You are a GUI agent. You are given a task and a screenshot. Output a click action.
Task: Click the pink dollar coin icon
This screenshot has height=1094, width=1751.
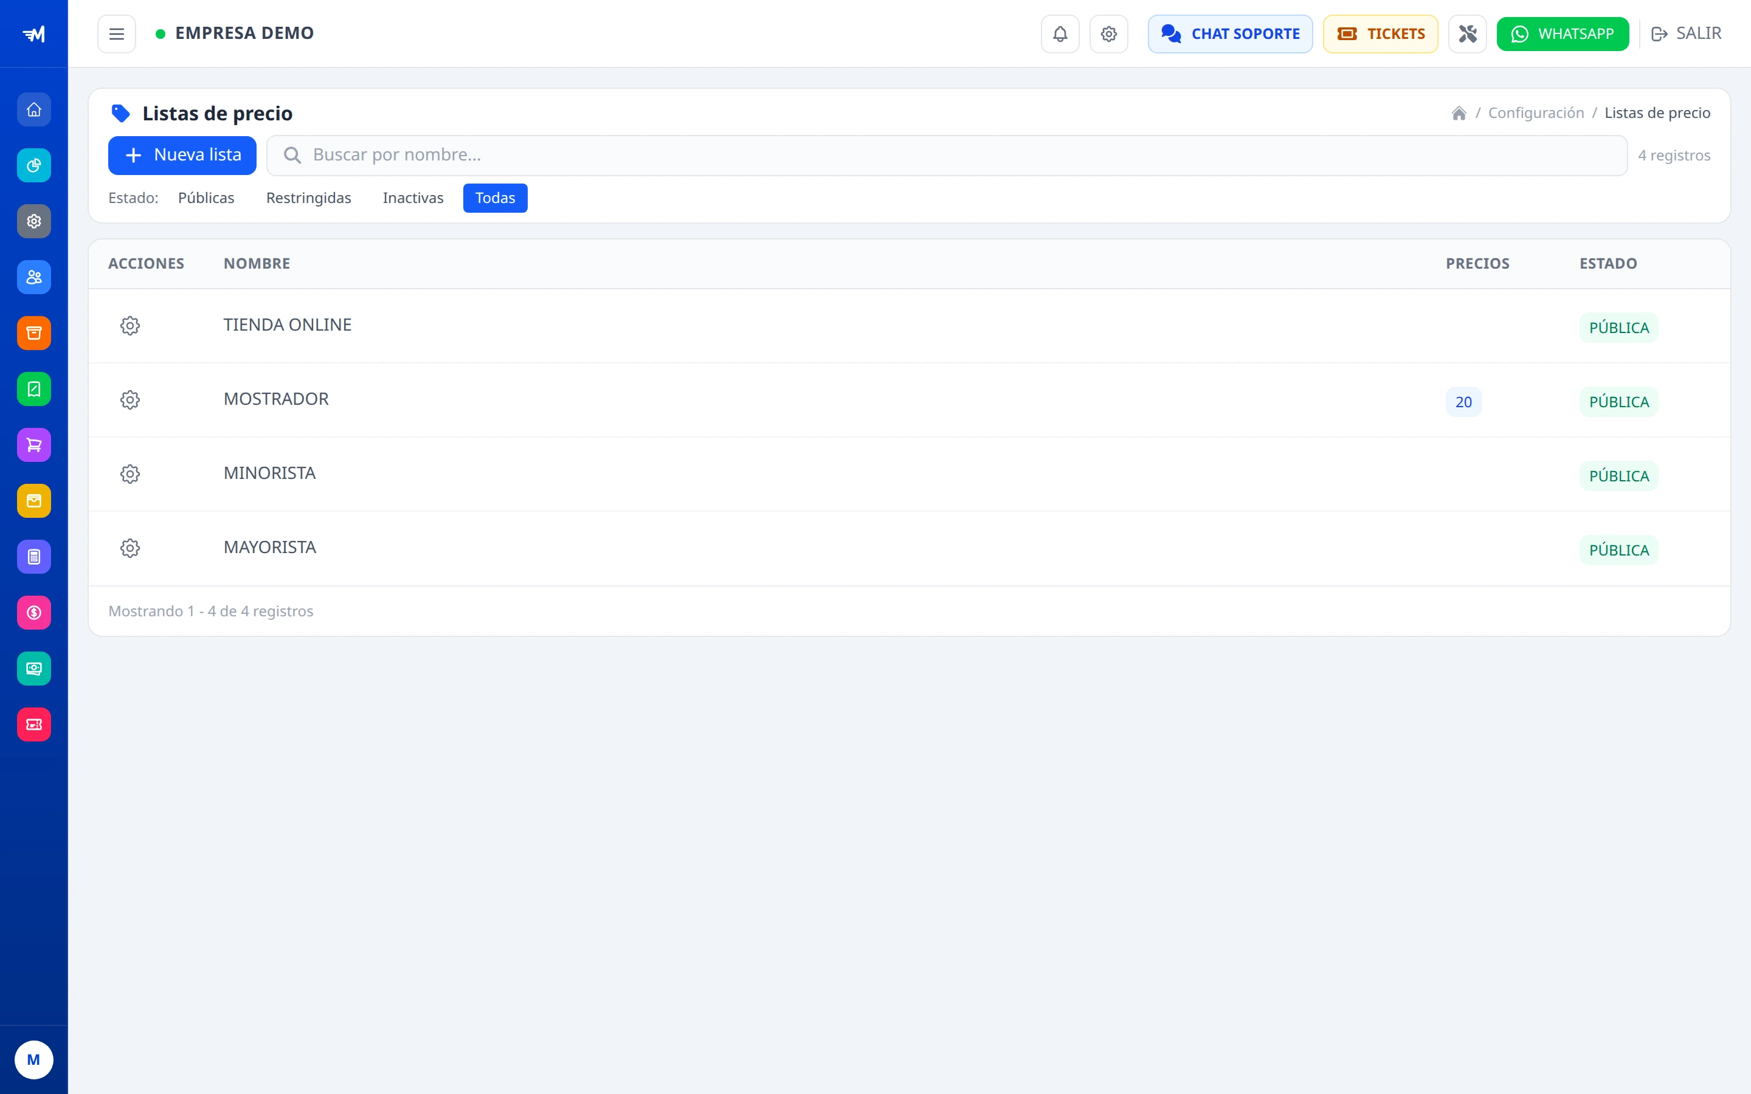click(x=34, y=613)
